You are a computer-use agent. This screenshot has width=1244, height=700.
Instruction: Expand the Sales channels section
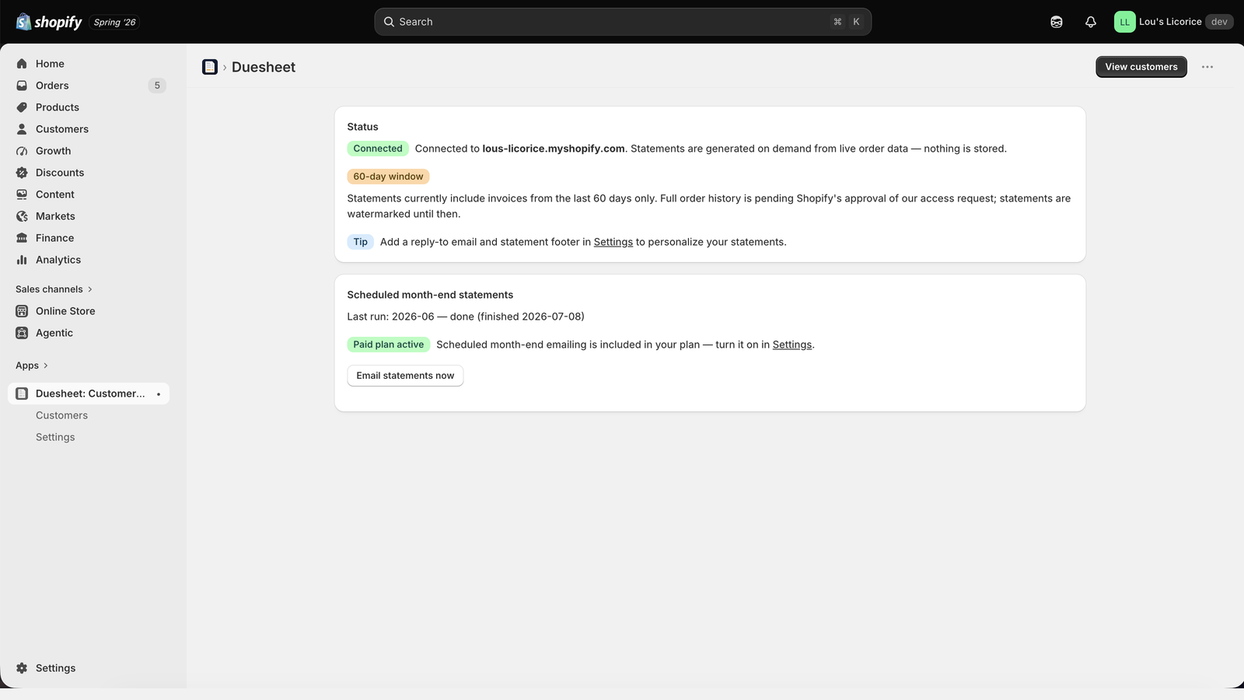tap(54, 289)
